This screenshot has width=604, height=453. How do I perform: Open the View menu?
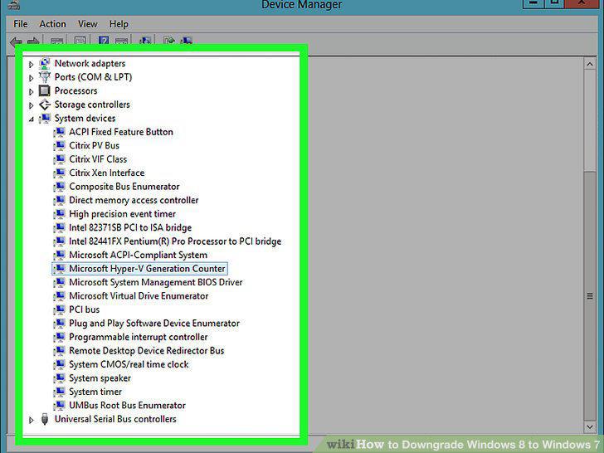87,24
